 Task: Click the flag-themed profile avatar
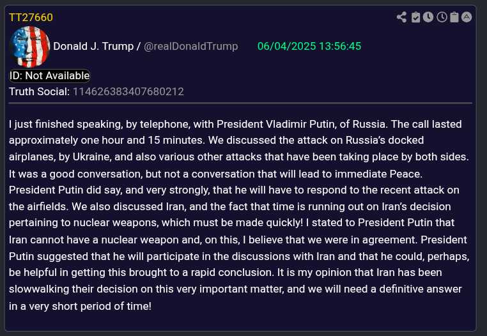[x=30, y=47]
